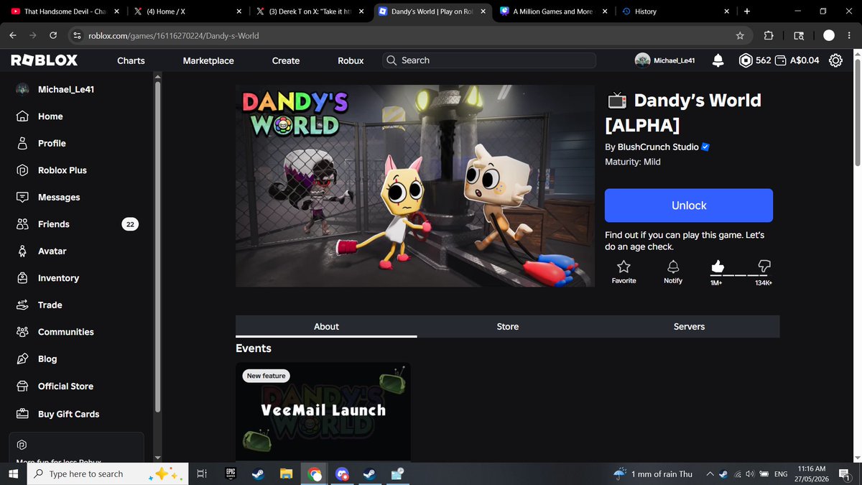The height and width of the screenshot is (485, 862).
Task: Go back in Chrome navigation
Action: (13, 35)
